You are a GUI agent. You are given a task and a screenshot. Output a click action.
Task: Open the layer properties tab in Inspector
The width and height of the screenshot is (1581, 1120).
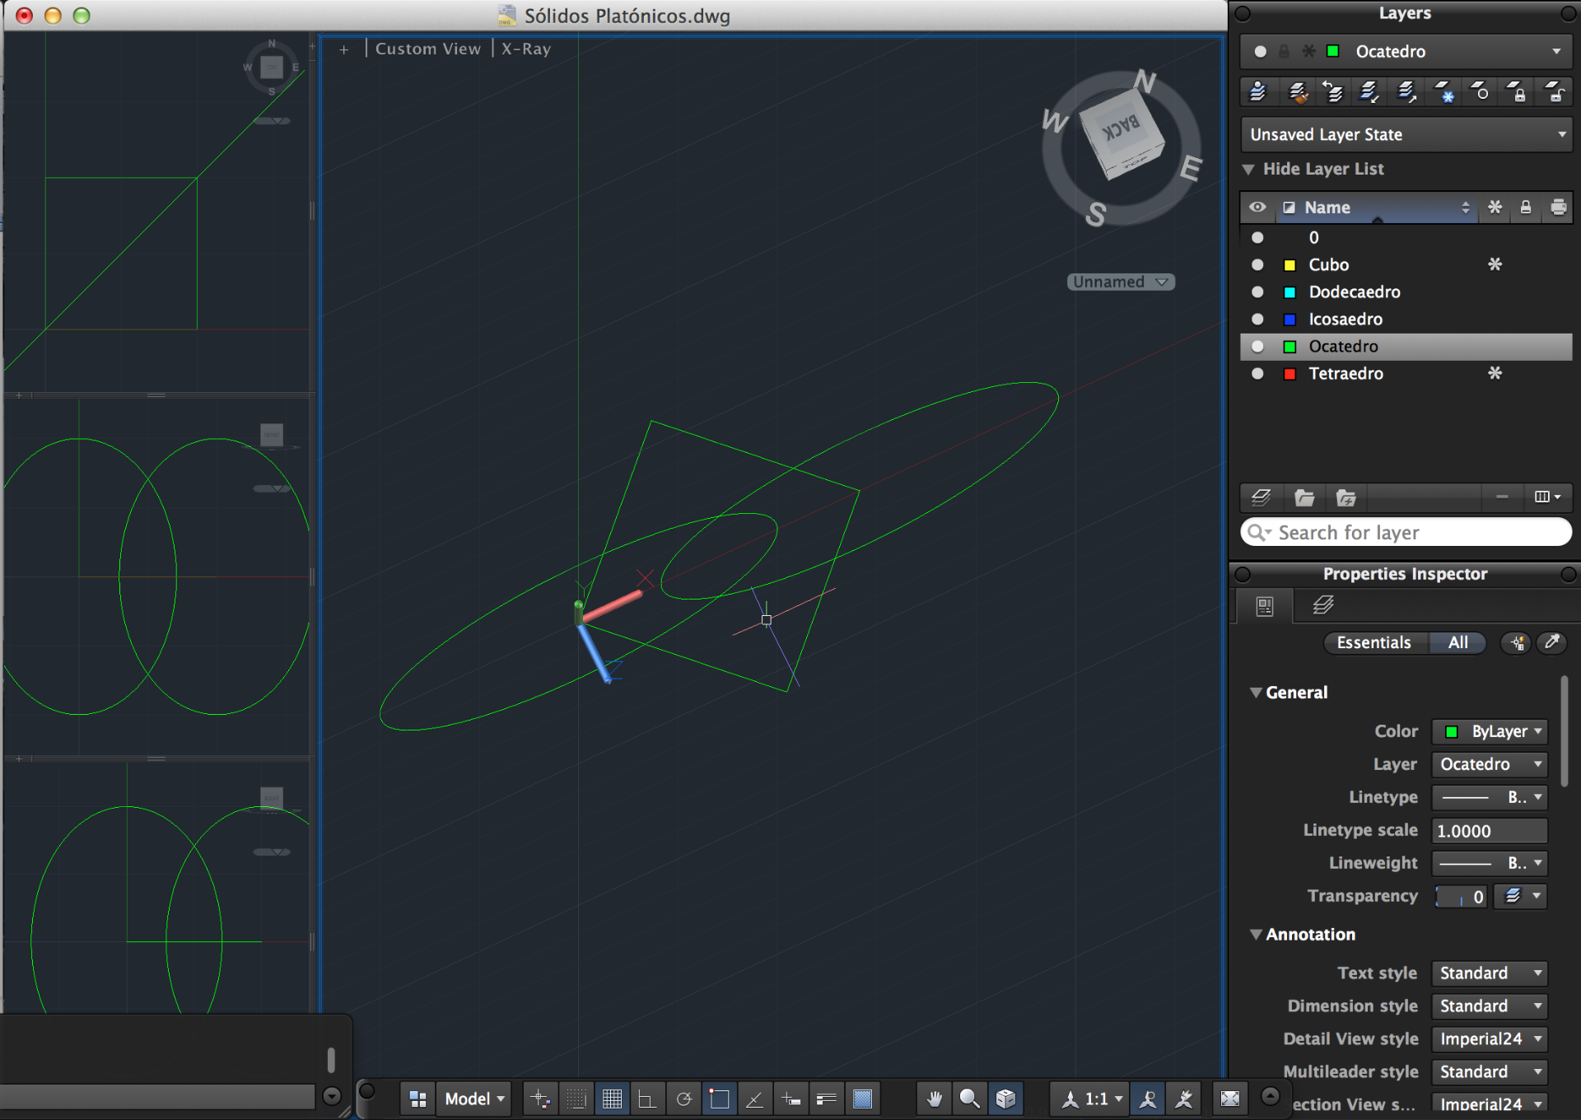[1322, 606]
